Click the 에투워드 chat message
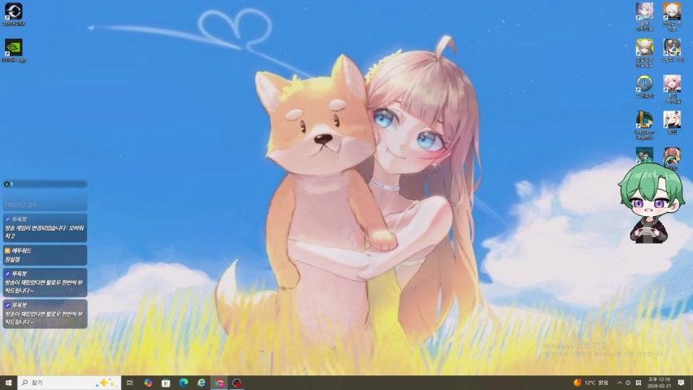The height and width of the screenshot is (390, 693). [45, 255]
